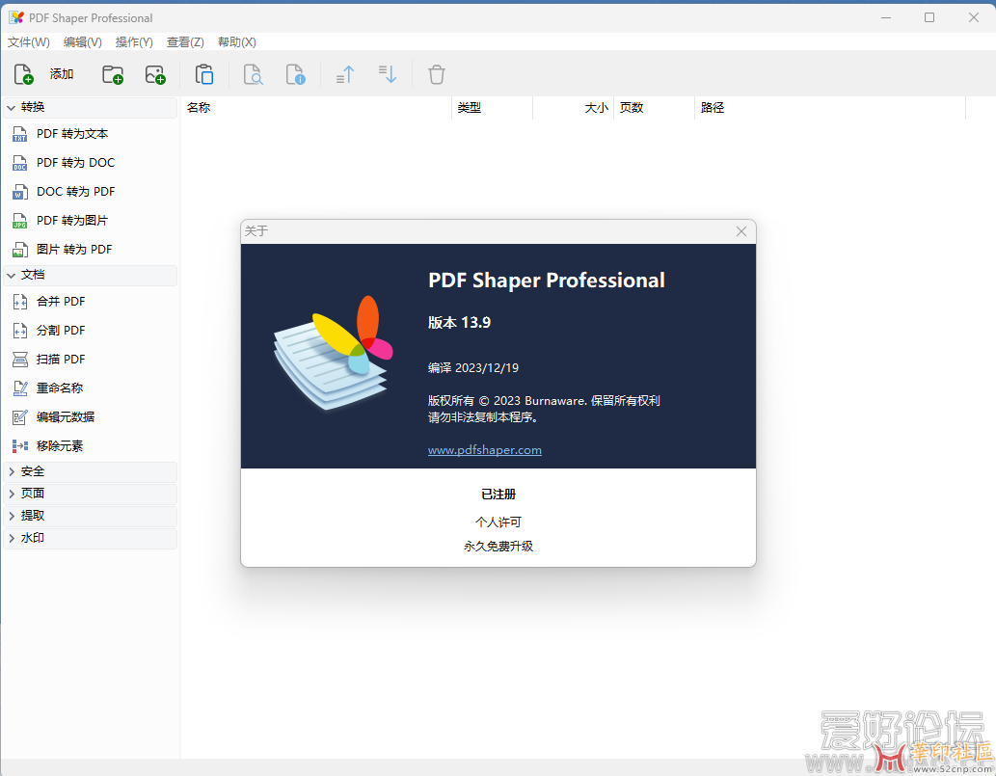Select the PDF 转为文本 tool

72,134
